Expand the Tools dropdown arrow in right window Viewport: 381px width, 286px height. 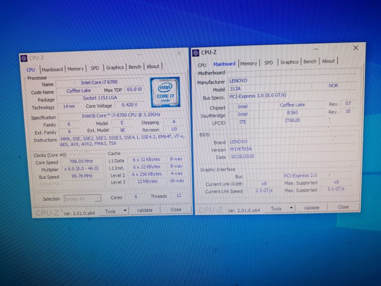(x=291, y=208)
